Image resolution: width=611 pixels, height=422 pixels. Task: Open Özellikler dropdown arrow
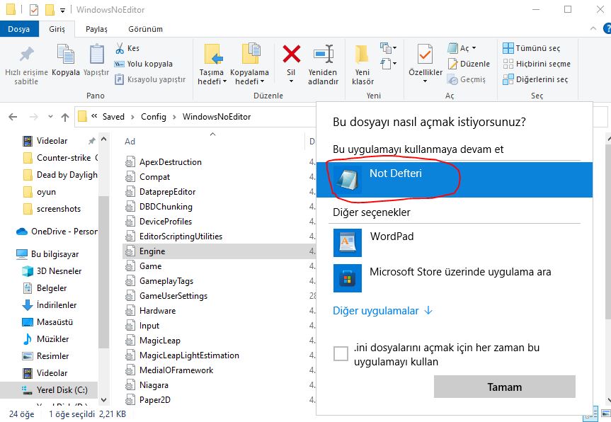(425, 81)
